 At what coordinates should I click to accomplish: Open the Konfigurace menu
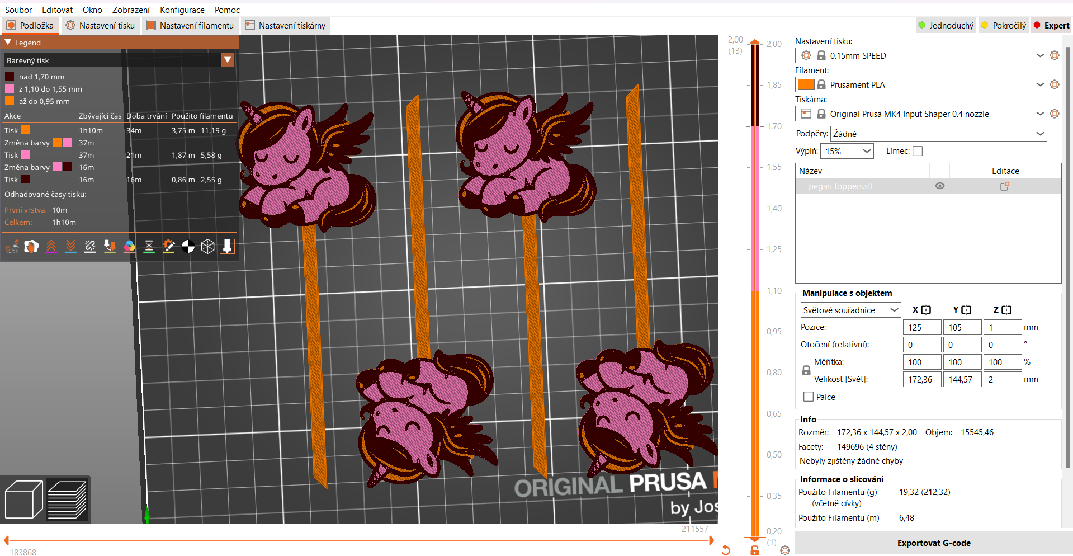pos(182,10)
